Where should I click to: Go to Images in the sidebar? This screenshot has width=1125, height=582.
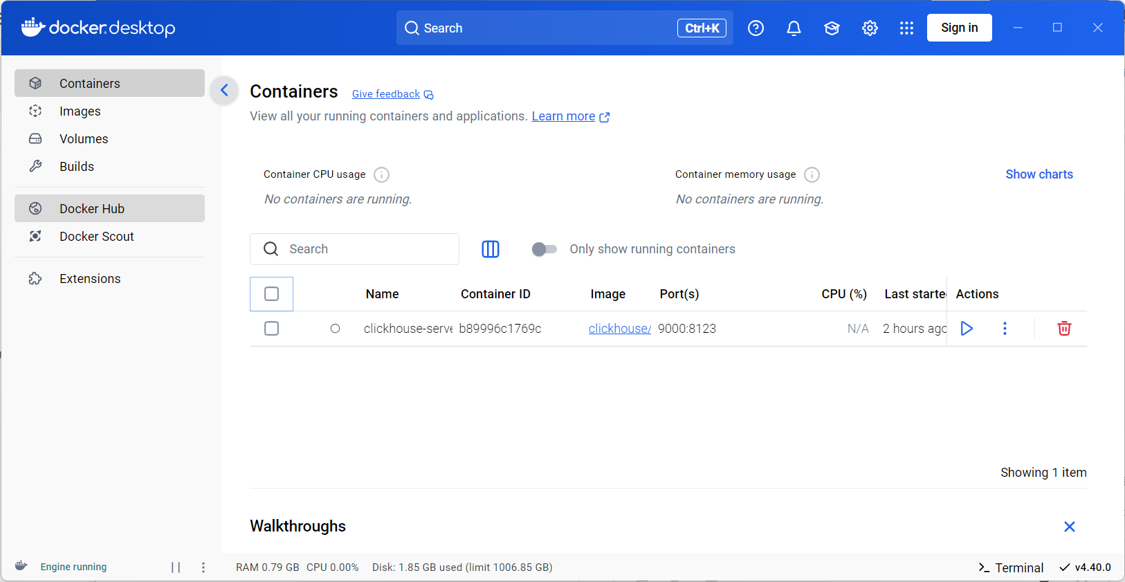click(109, 111)
